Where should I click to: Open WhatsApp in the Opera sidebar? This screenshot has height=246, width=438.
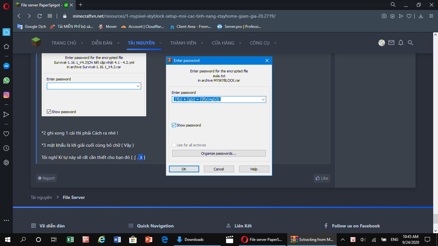(x=6, y=80)
